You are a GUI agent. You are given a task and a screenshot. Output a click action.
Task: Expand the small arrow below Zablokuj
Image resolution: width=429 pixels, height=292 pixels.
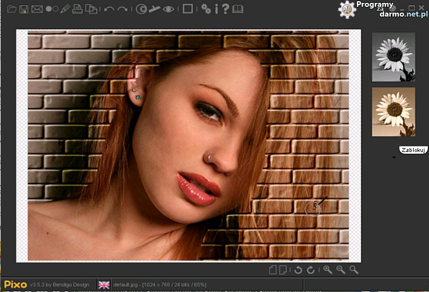tap(394, 158)
